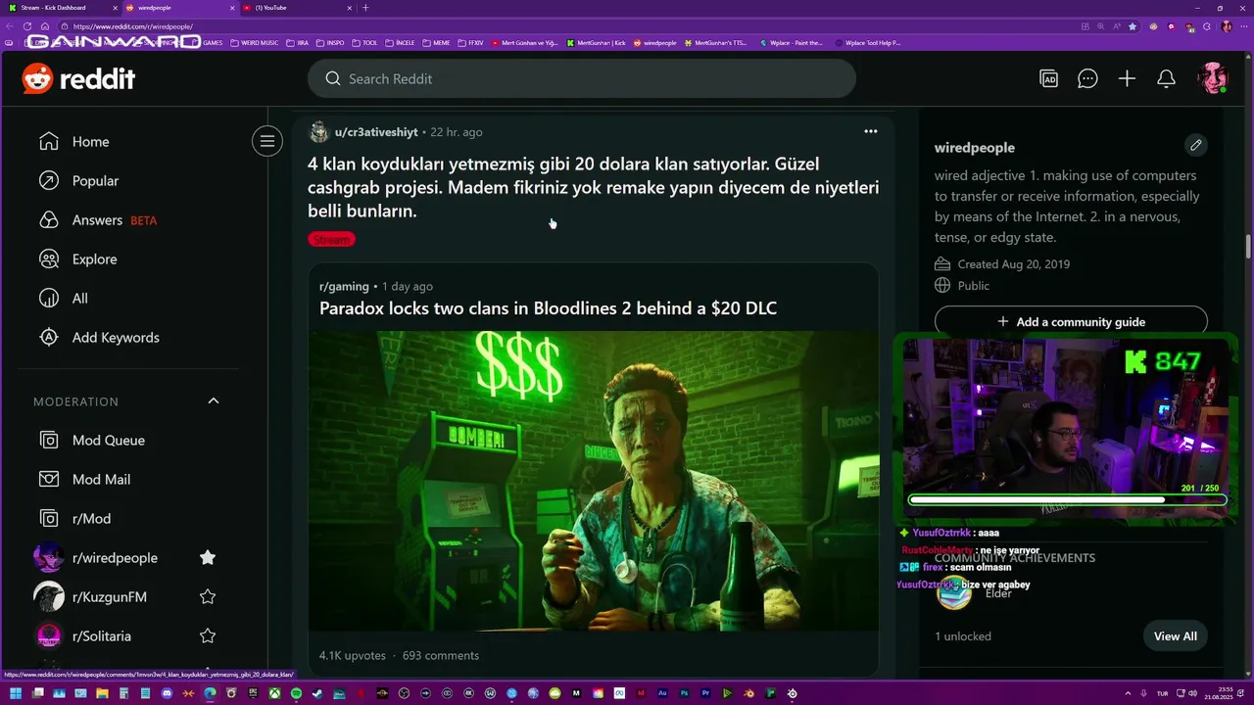Image resolution: width=1254 pixels, height=705 pixels.
Task: Open Steam from taskbar
Action: pos(317,693)
